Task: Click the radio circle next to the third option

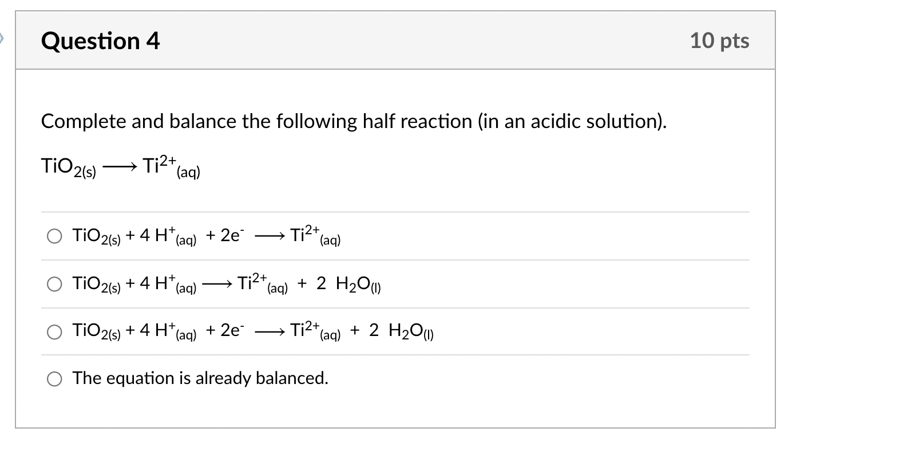Action: pyautogui.click(x=54, y=331)
